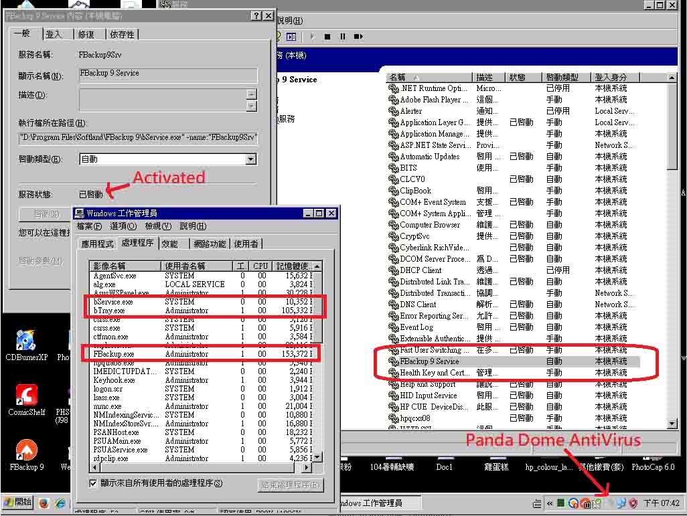Screen dimensions: 687x516
Task: Click the gear icon beside BITS service
Action: click(393, 168)
